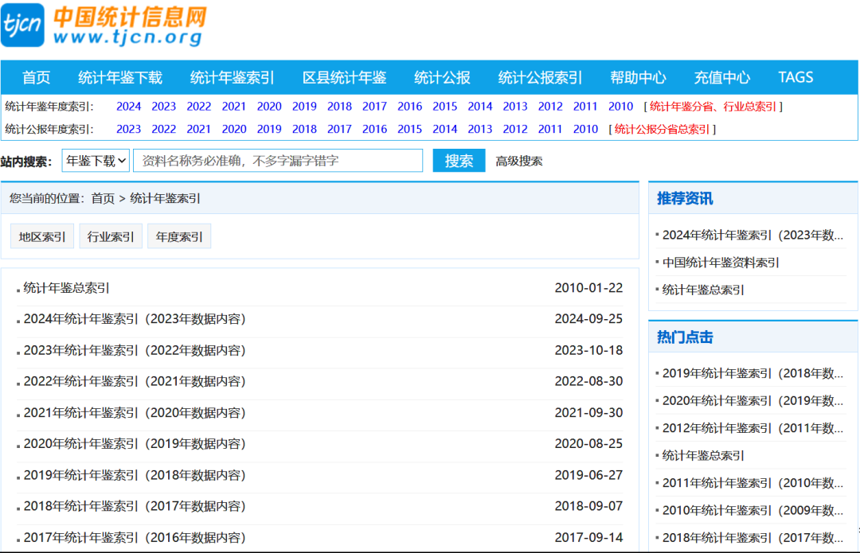Open 统计年鉴总索引 in the main list
The width and height of the screenshot is (860, 553).
tap(67, 288)
